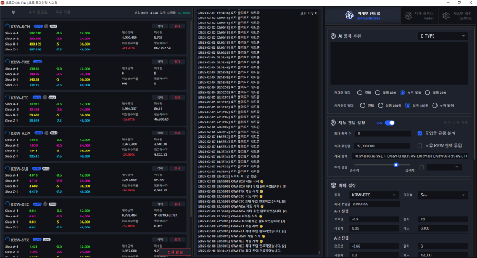Screen dimensions: 477x258
Task: Click the 최대 투입금 field showing 2,000,000
Action: (375, 204)
